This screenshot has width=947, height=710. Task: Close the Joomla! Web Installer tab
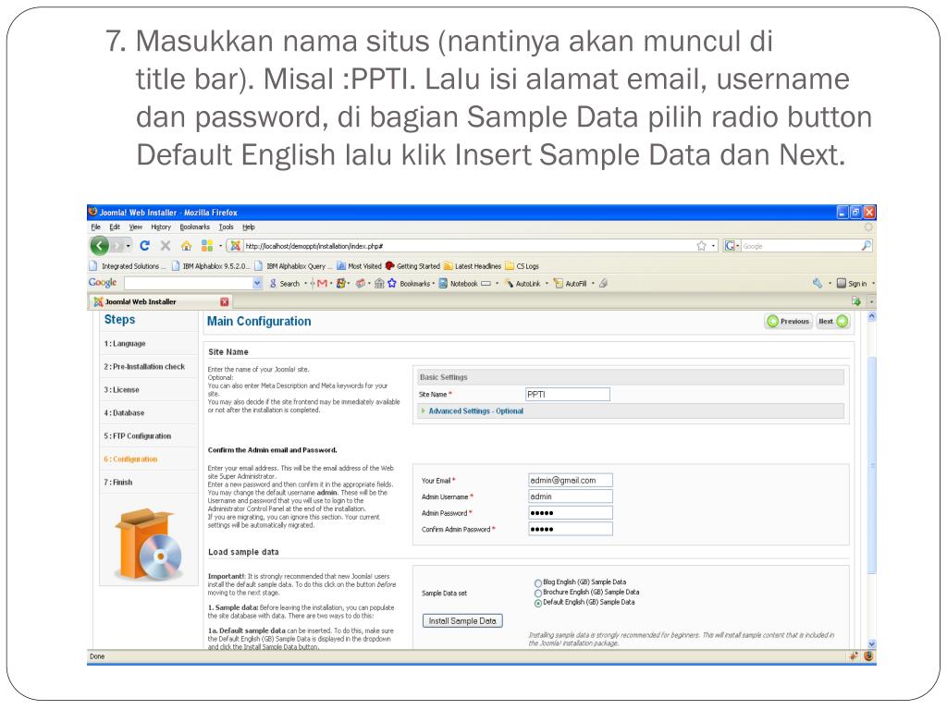[225, 301]
